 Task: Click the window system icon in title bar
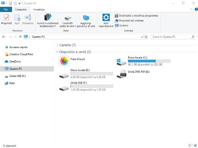[3, 3]
